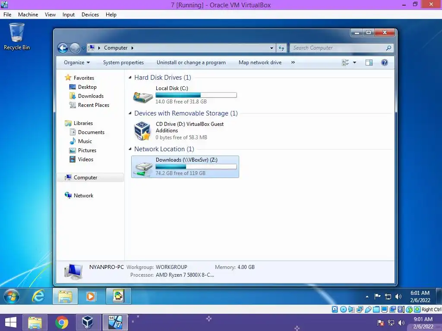The height and width of the screenshot is (331, 442).
Task: Open host File Explorer taskbar icon
Action: (35, 322)
